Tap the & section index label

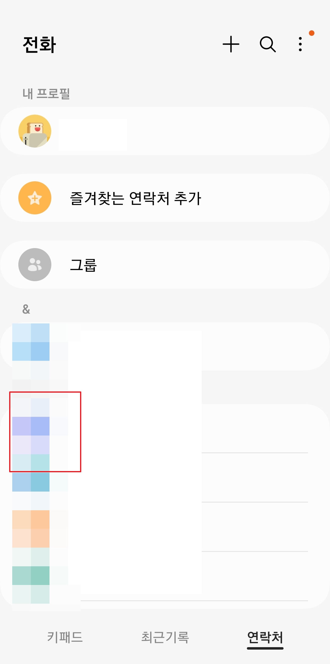pyautogui.click(x=26, y=309)
